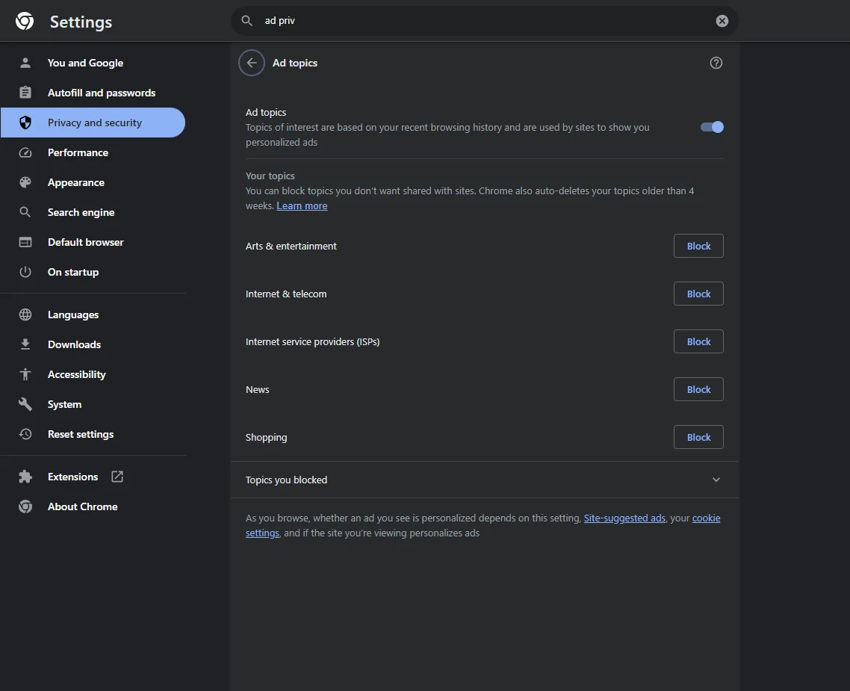The height and width of the screenshot is (691, 850).
Task: Expand the Topics you blocked section
Action: click(x=716, y=480)
